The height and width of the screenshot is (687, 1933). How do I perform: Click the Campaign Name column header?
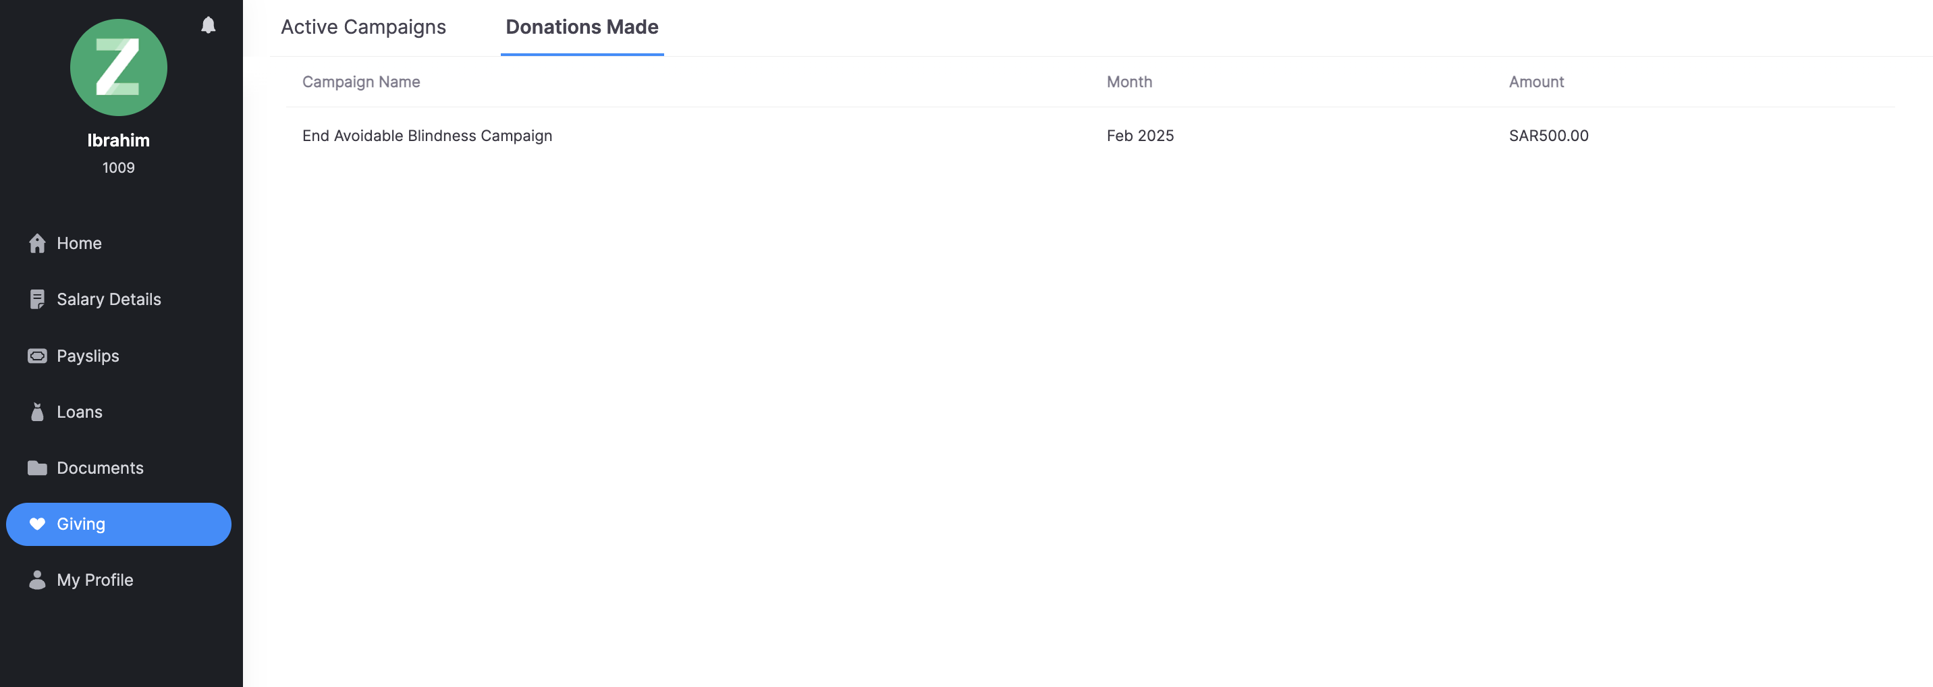[x=361, y=82]
